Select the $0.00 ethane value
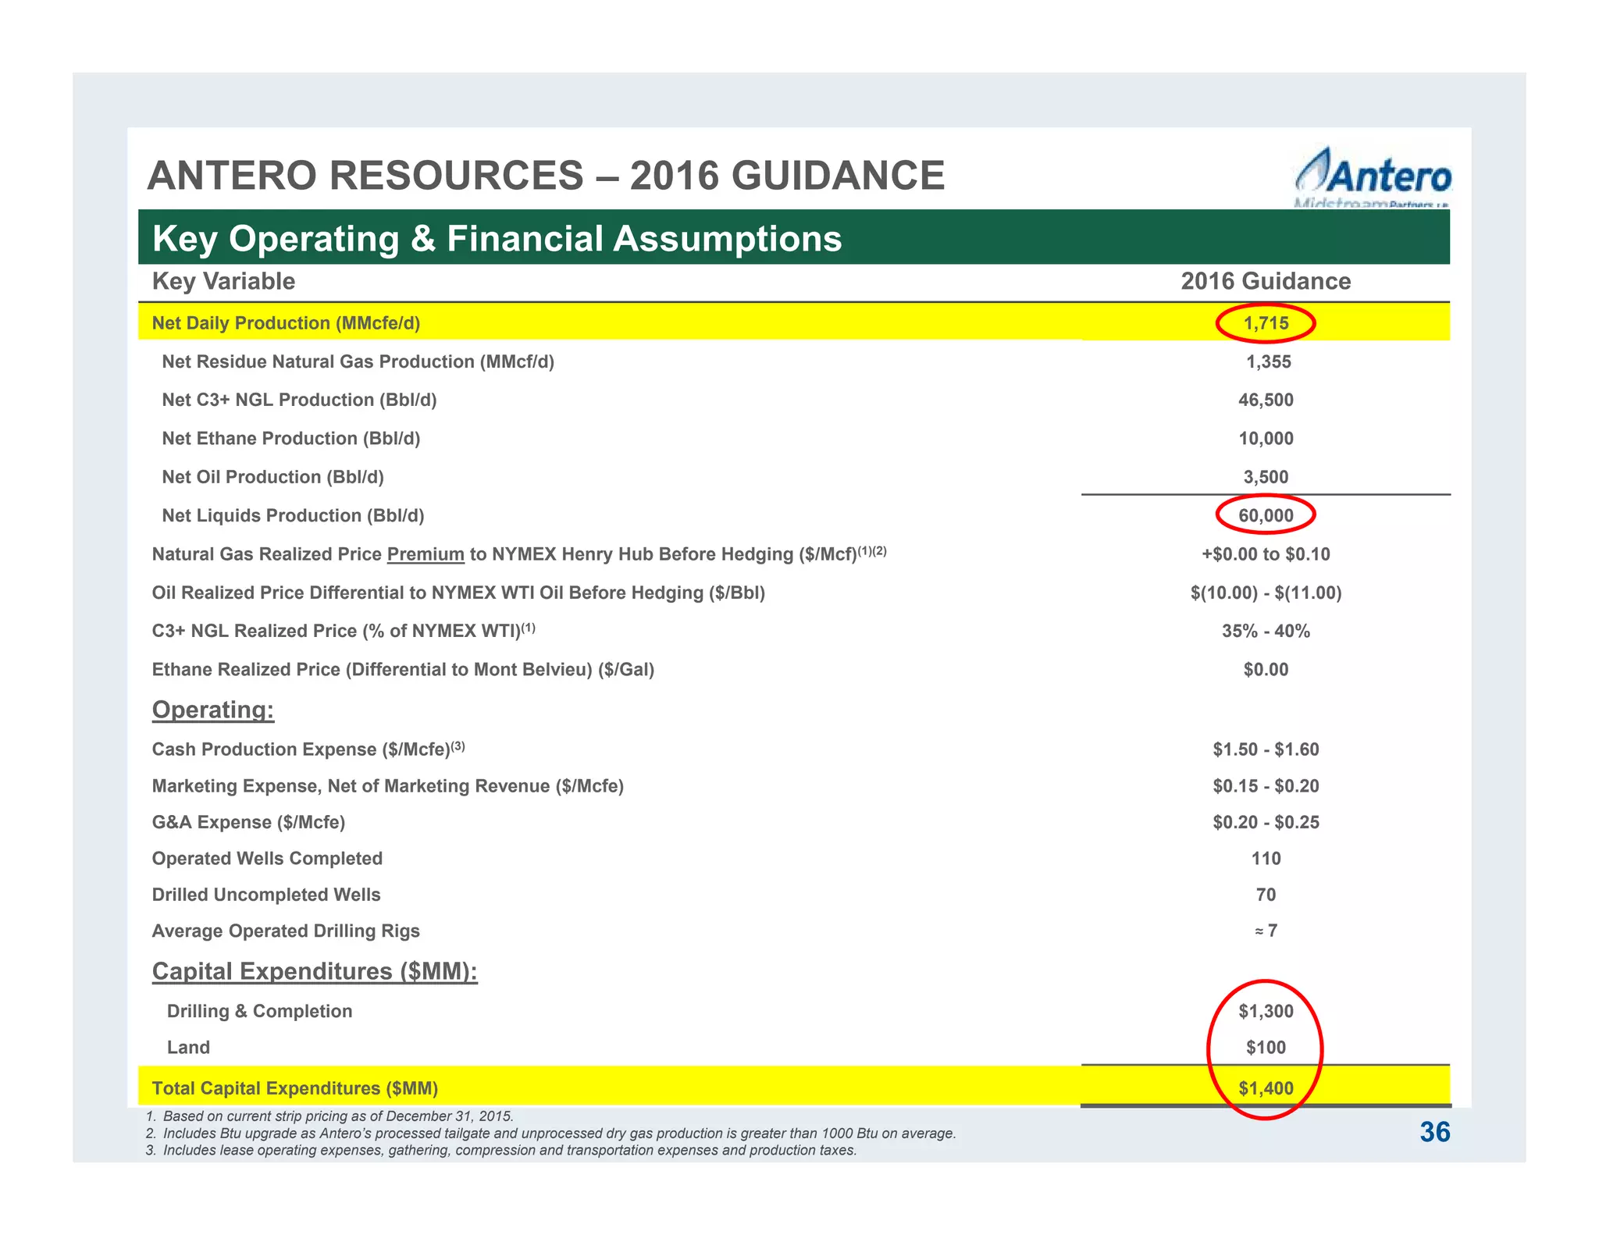1599x1235 pixels. click(1266, 669)
